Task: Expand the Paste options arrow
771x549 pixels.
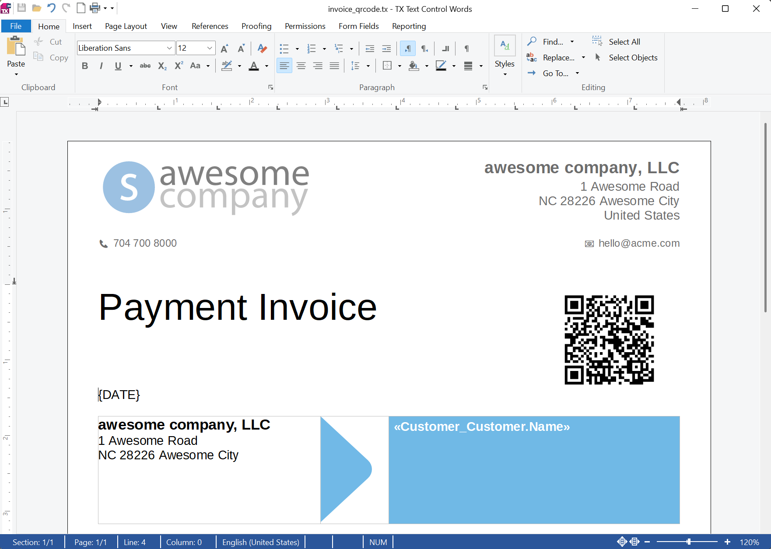Action: click(16, 74)
